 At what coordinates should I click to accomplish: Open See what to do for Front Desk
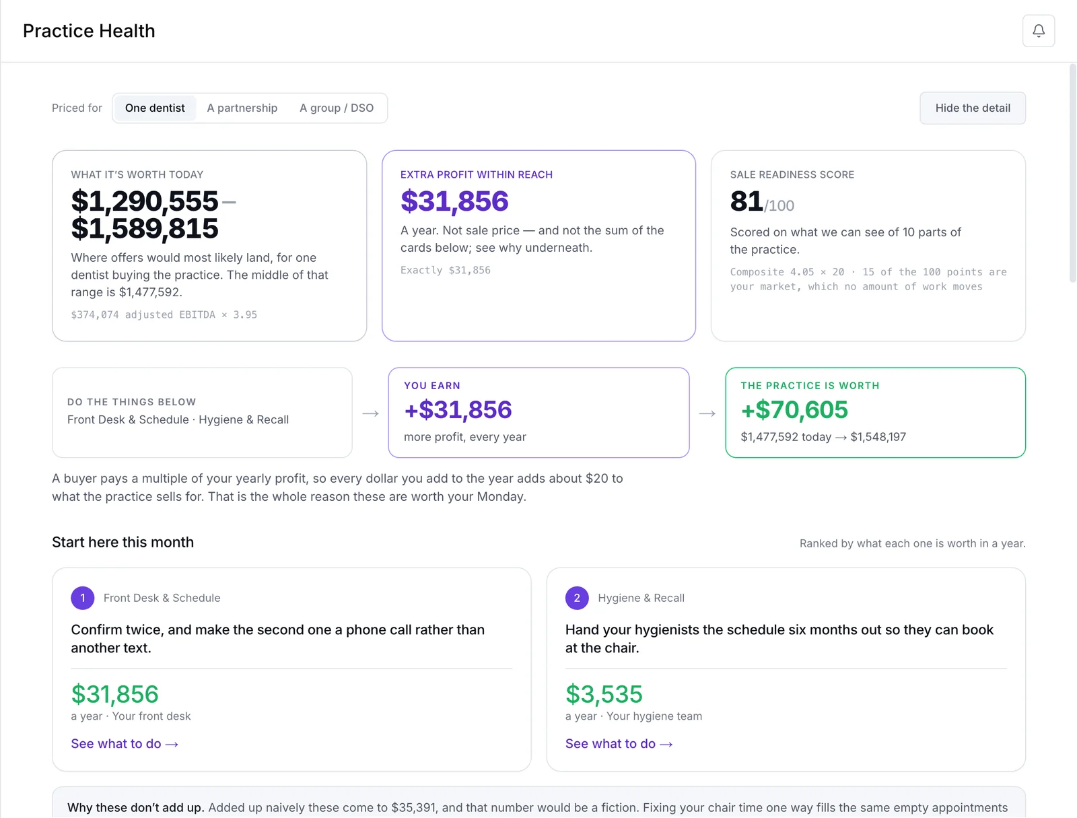pos(125,744)
